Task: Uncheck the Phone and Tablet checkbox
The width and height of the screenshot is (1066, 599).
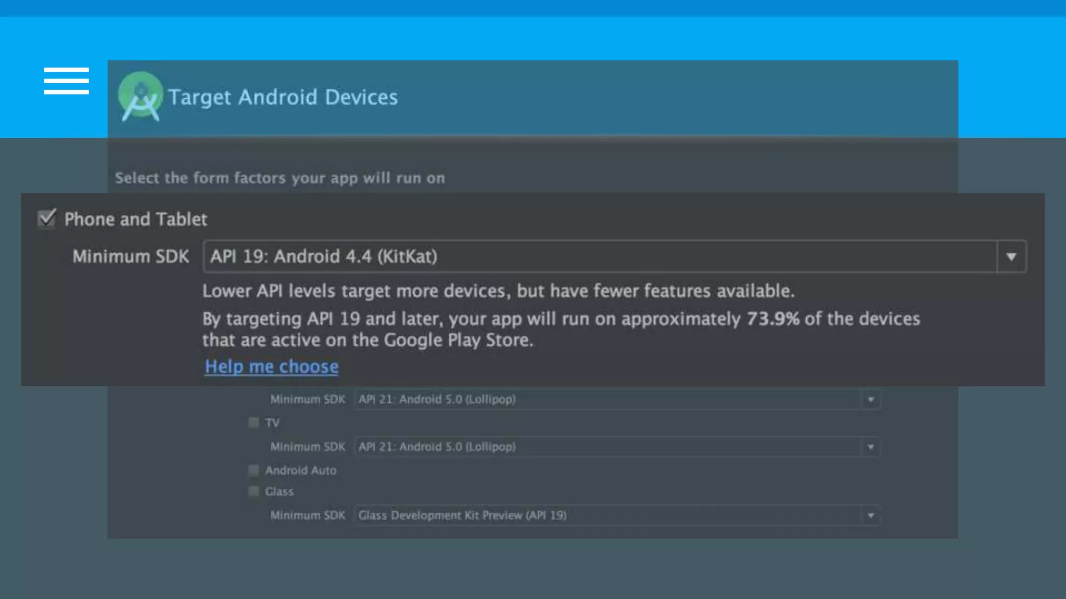Action: [47, 218]
